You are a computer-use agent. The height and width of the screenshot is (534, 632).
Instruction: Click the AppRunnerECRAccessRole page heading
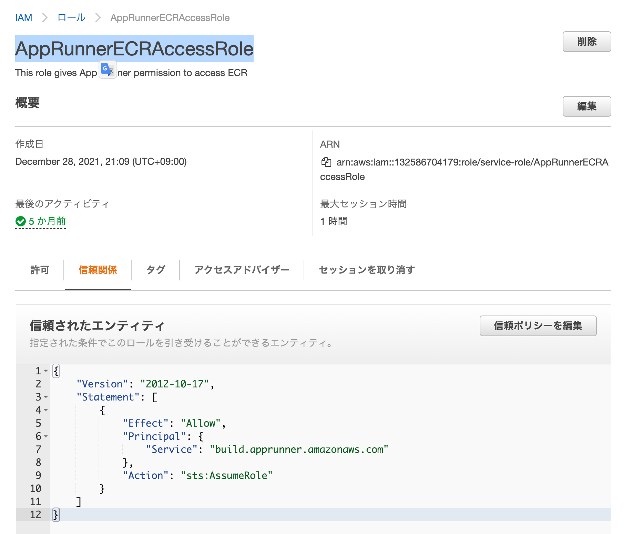[x=134, y=49]
